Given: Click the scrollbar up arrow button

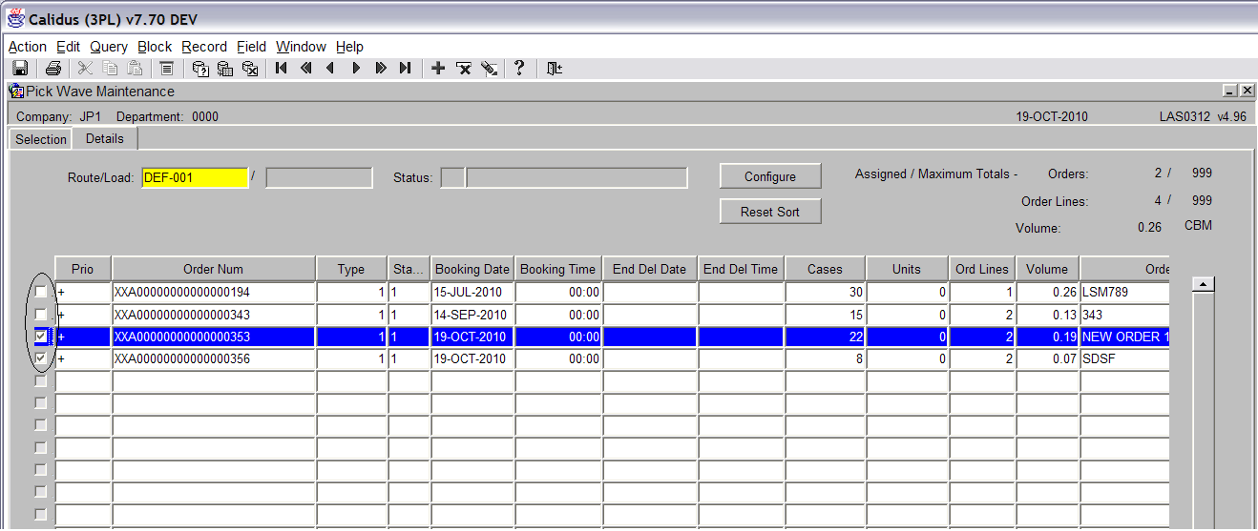Looking at the screenshot, I should coord(1205,284).
